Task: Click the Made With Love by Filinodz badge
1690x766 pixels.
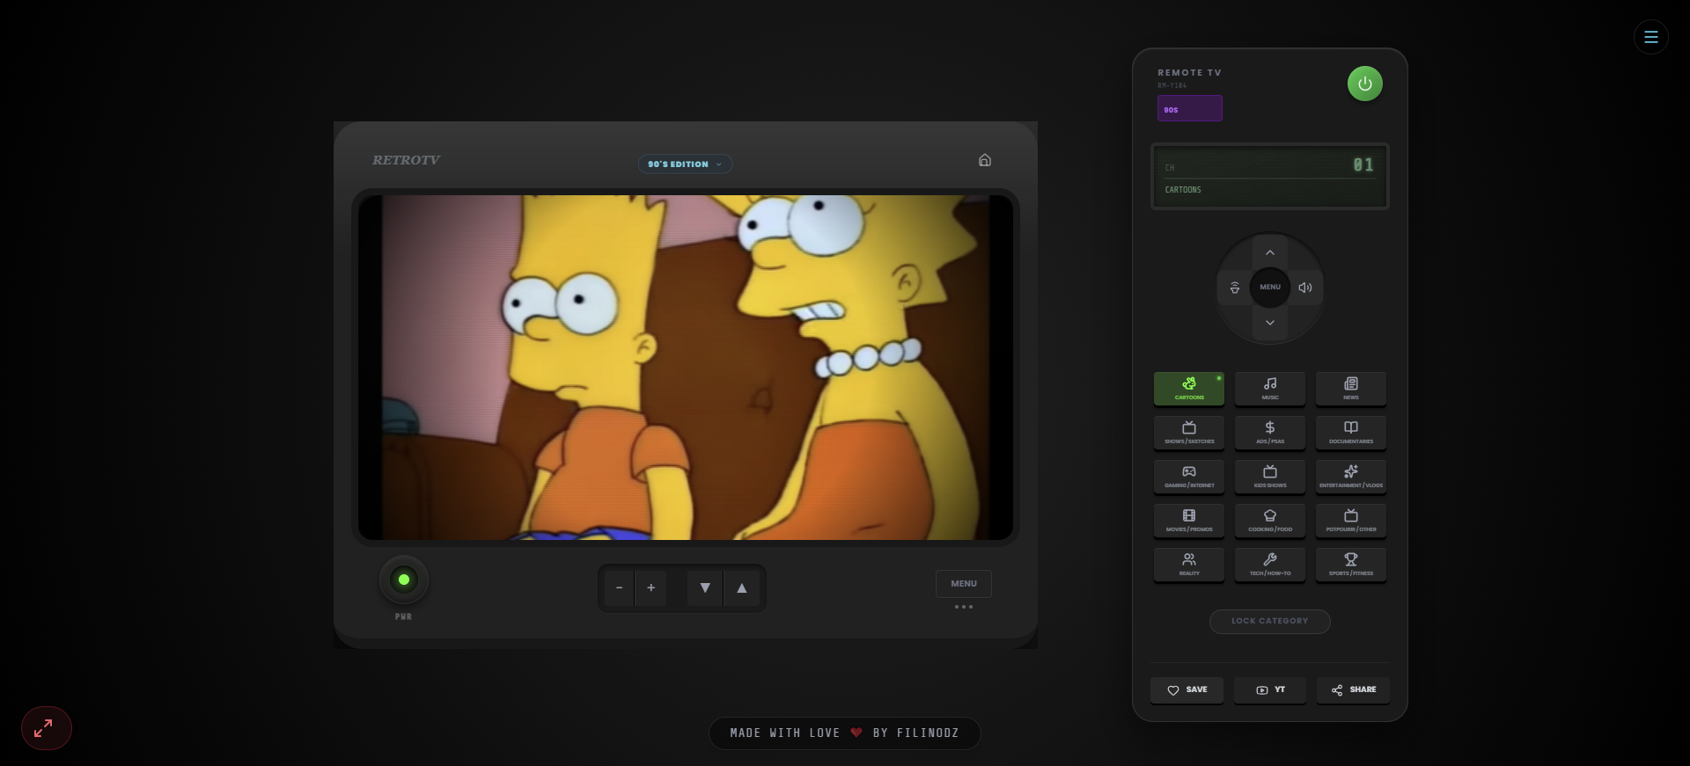Action: pos(844,733)
